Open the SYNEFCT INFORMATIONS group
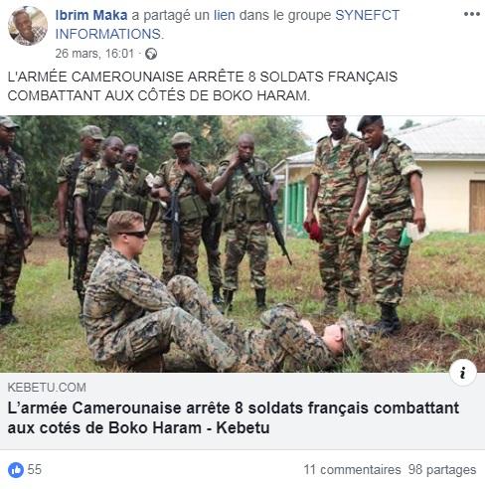This screenshot has height=489, width=485. tap(228, 25)
